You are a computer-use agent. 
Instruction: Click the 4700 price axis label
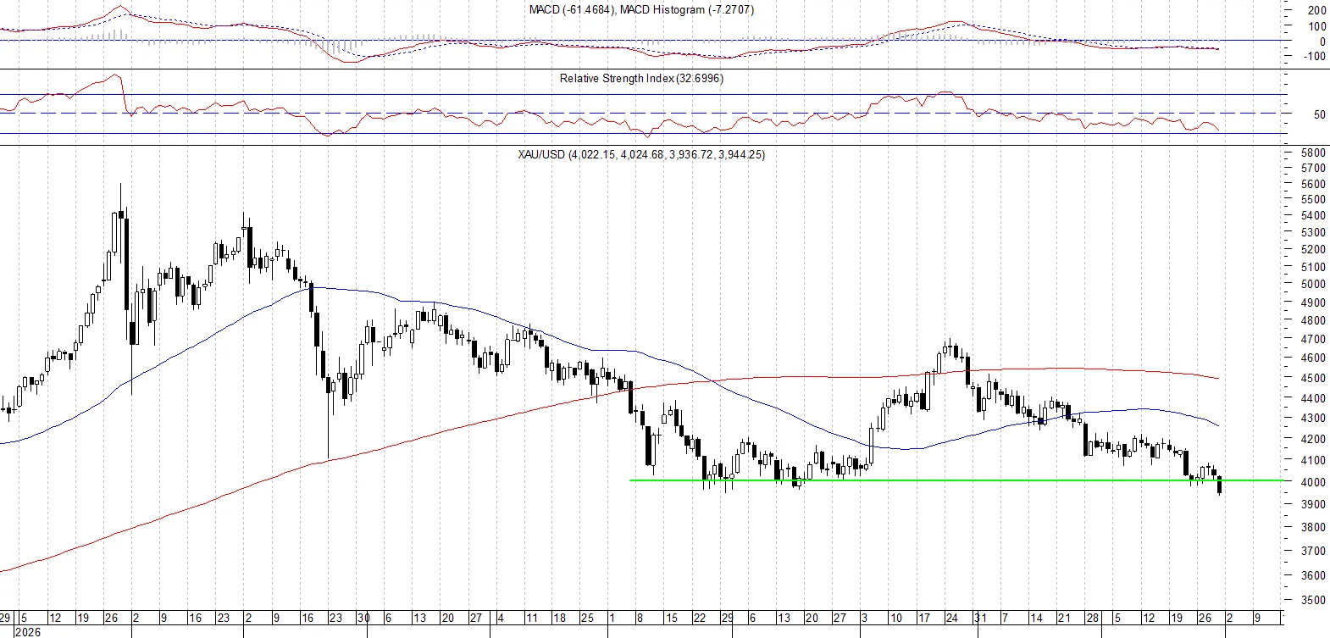tap(1313, 340)
